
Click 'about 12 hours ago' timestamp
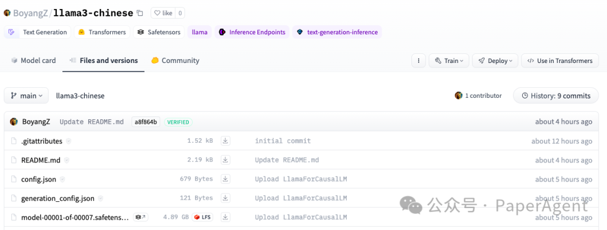click(x=561, y=141)
